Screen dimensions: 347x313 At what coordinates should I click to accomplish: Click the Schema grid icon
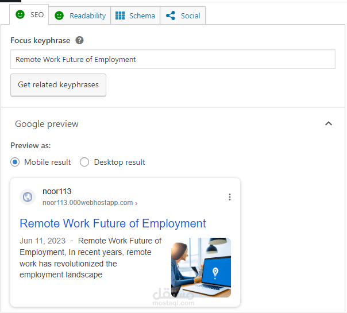click(x=120, y=16)
